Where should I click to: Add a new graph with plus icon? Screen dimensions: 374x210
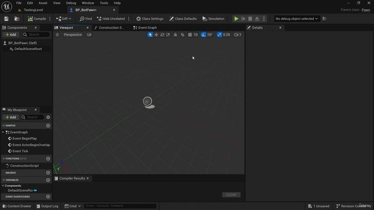tap(48, 125)
